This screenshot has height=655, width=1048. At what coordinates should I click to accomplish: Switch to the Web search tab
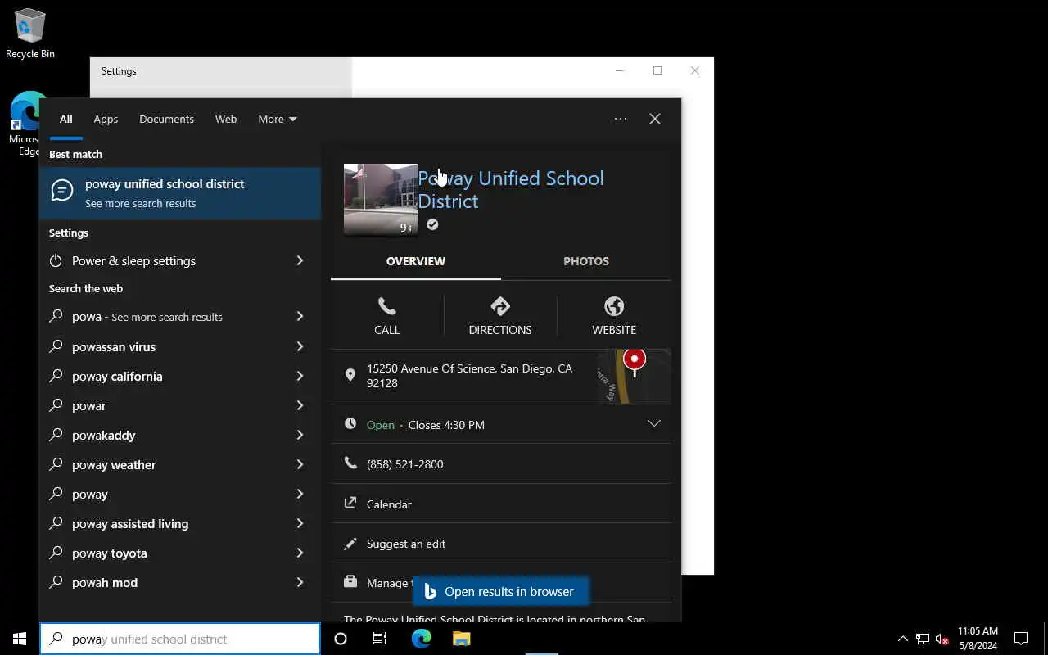coord(226,119)
